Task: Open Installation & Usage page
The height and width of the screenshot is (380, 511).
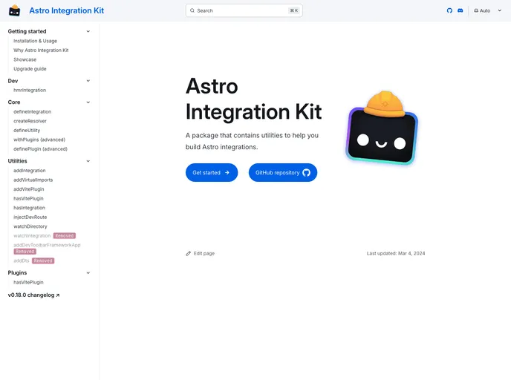Action: click(35, 41)
